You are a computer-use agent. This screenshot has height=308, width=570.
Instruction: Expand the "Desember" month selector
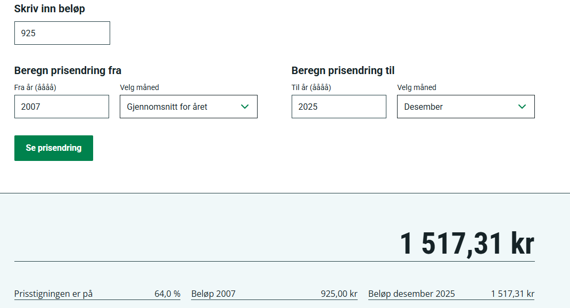[x=458, y=107]
